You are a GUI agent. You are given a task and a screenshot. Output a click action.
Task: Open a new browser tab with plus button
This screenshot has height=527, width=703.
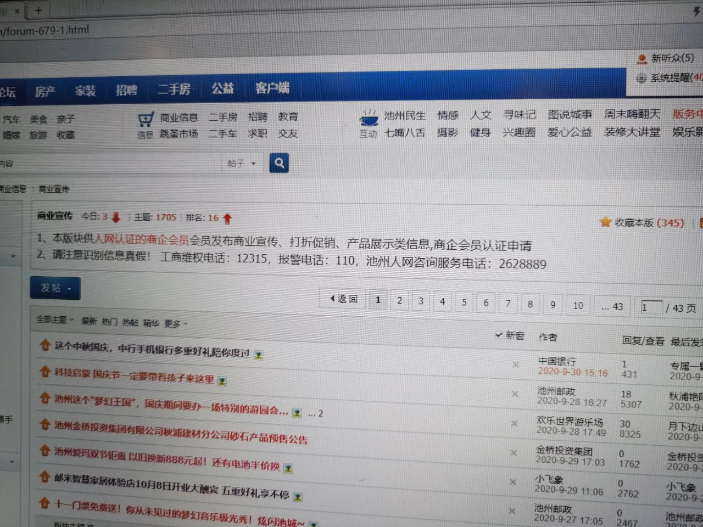[38, 10]
